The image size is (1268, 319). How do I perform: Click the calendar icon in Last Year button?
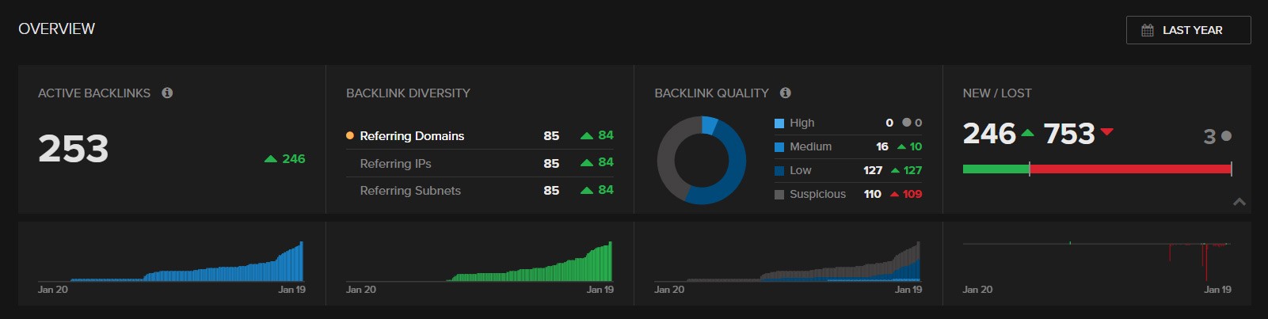[1148, 30]
